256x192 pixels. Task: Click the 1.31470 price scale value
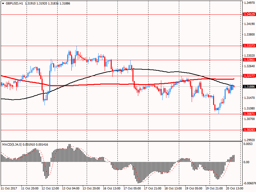(x=249, y=98)
